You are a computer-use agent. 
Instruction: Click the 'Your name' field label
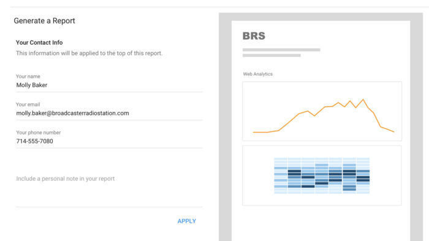point(28,76)
